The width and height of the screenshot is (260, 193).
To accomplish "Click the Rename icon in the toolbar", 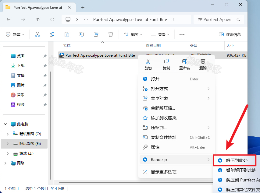I will click(x=81, y=34).
